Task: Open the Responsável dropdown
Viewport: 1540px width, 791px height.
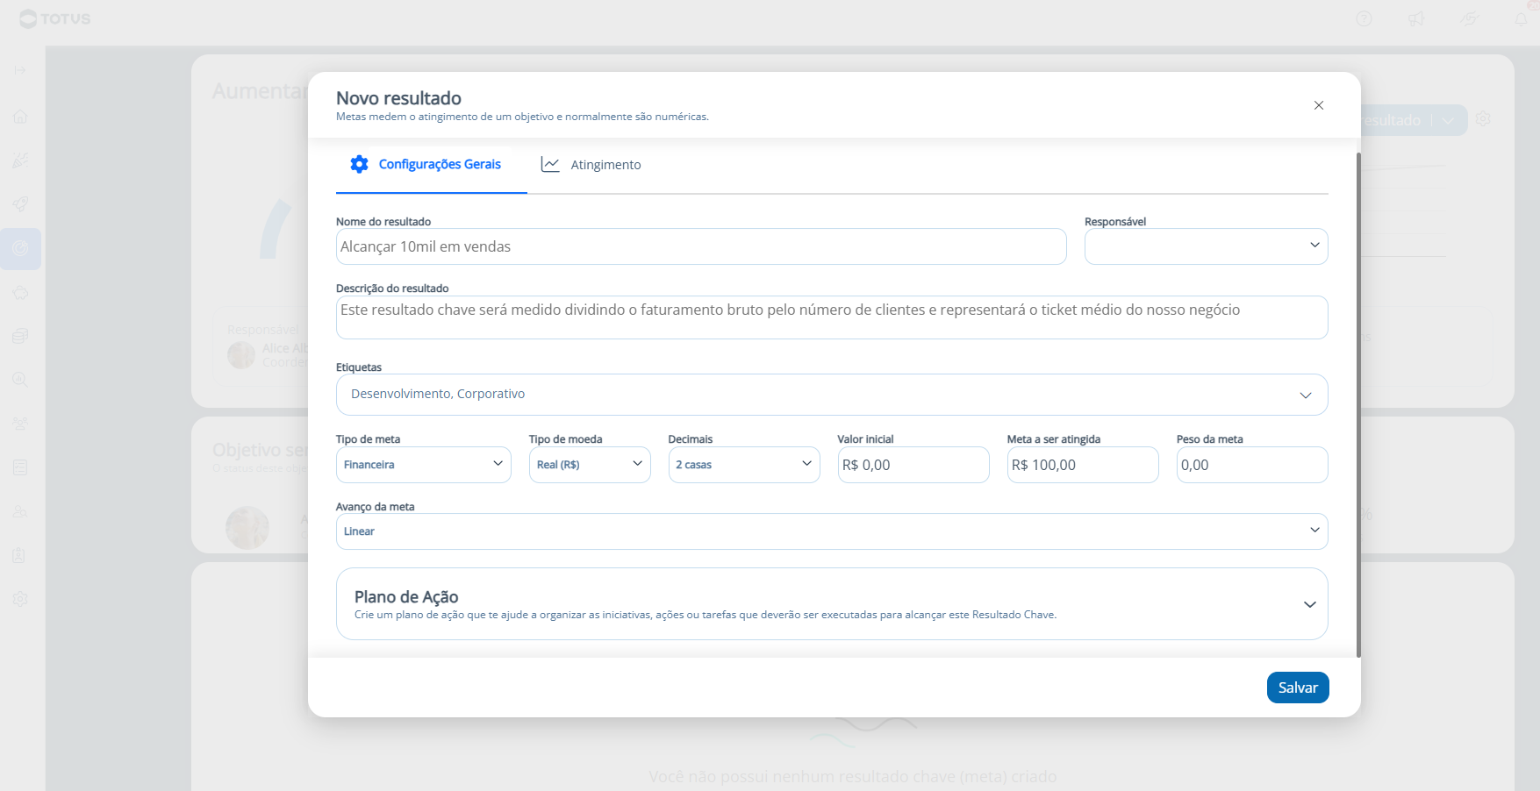Action: click(x=1206, y=246)
